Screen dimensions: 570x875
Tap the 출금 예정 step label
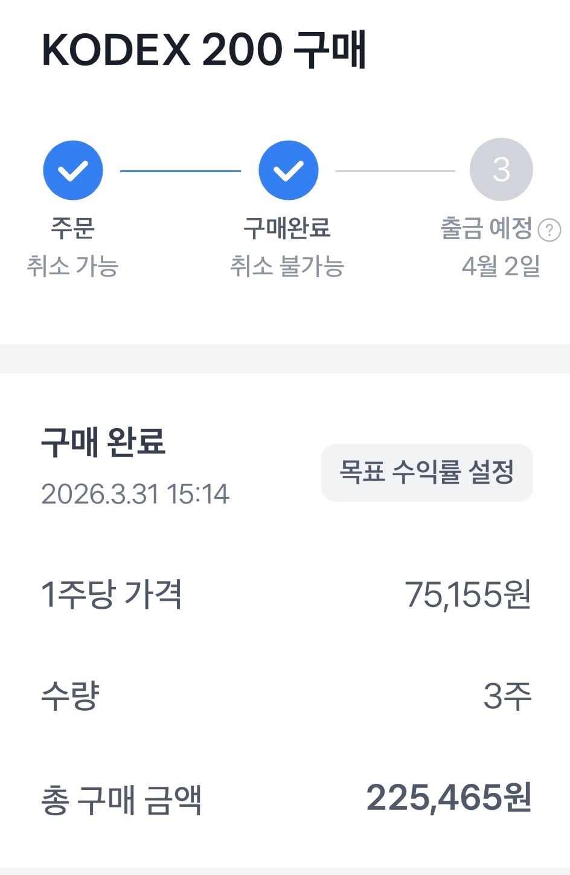click(487, 228)
